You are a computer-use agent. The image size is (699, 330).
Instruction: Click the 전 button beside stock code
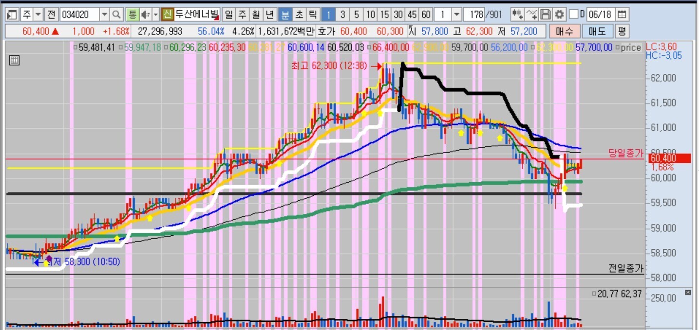51,14
